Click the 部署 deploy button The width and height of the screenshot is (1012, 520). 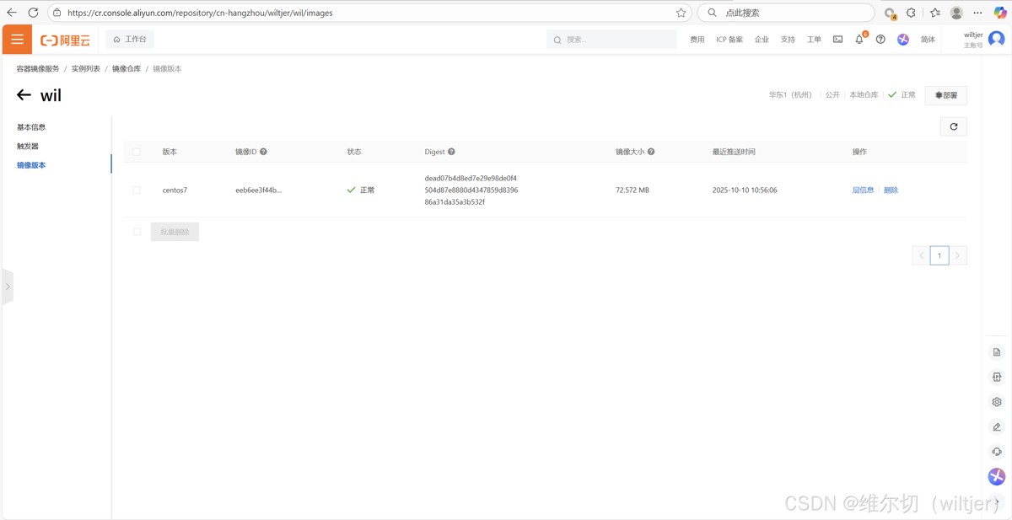[946, 95]
